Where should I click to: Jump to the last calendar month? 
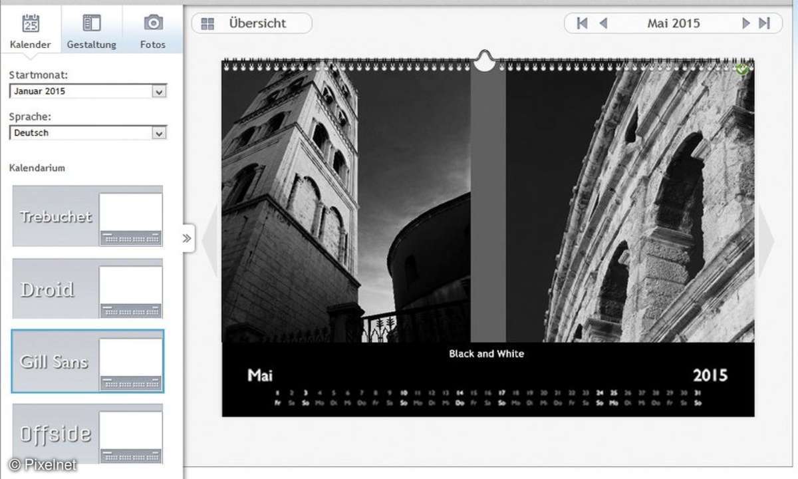tap(765, 23)
